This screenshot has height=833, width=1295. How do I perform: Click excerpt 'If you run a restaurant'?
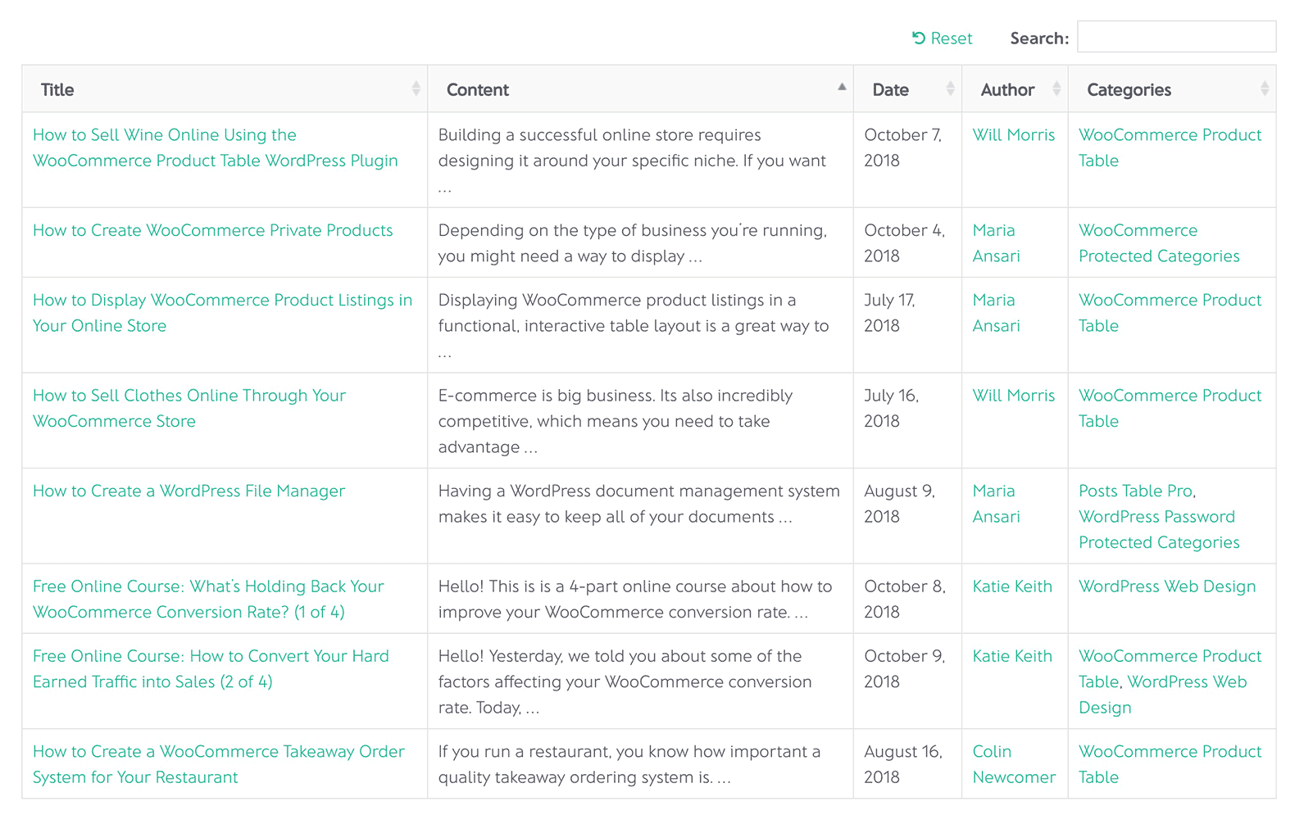pyautogui.click(x=629, y=764)
